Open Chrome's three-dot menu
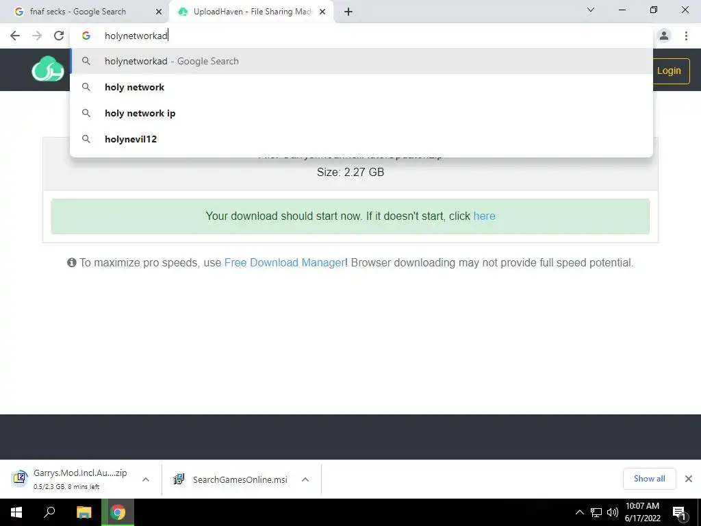 (x=686, y=36)
